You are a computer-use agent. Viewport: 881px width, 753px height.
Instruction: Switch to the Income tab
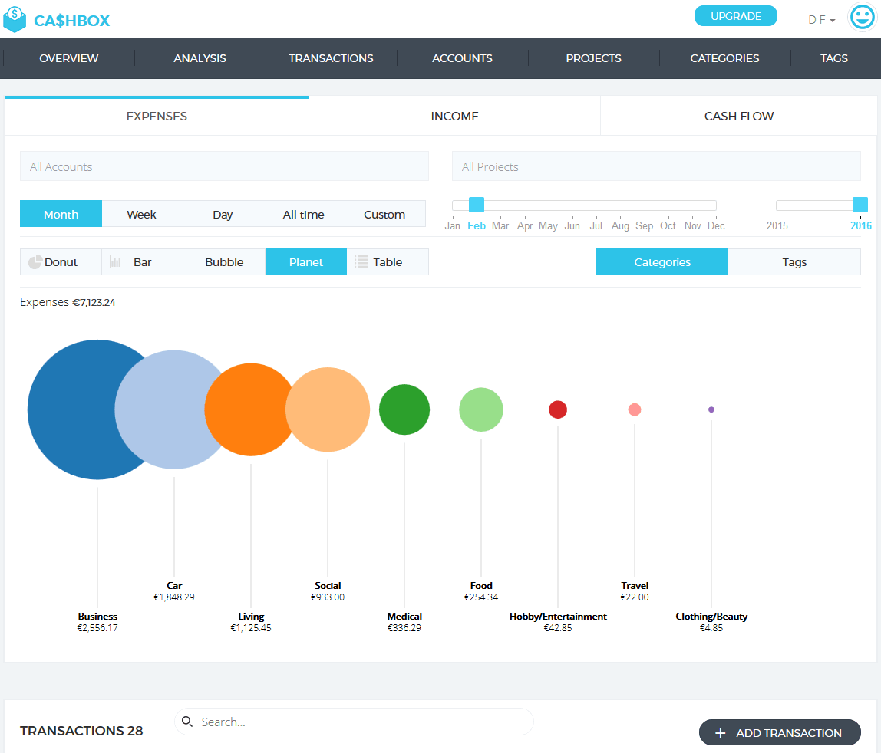coord(454,117)
